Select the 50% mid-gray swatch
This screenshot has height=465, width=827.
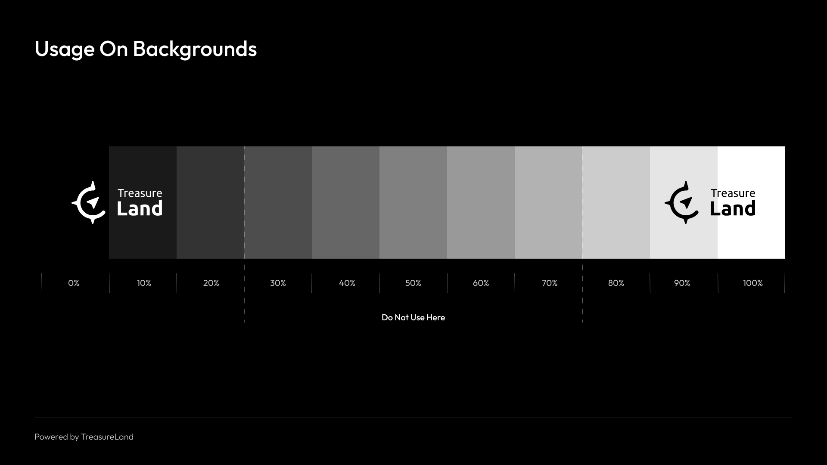(x=413, y=202)
